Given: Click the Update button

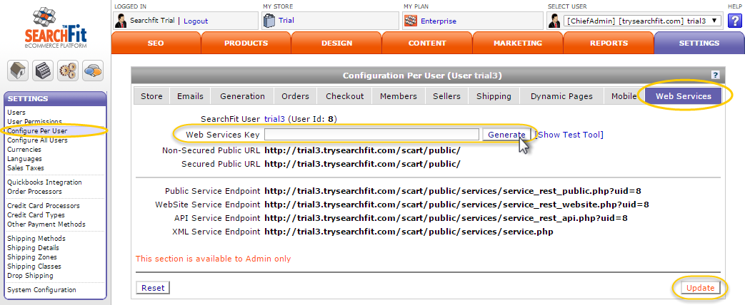Looking at the screenshot, I should 700,287.
